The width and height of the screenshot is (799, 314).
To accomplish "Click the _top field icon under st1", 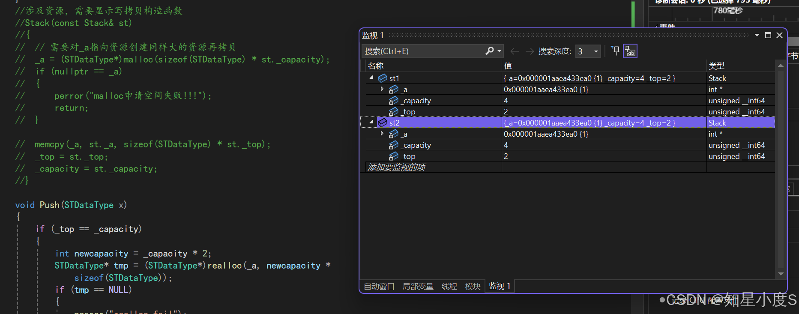I will 393,112.
